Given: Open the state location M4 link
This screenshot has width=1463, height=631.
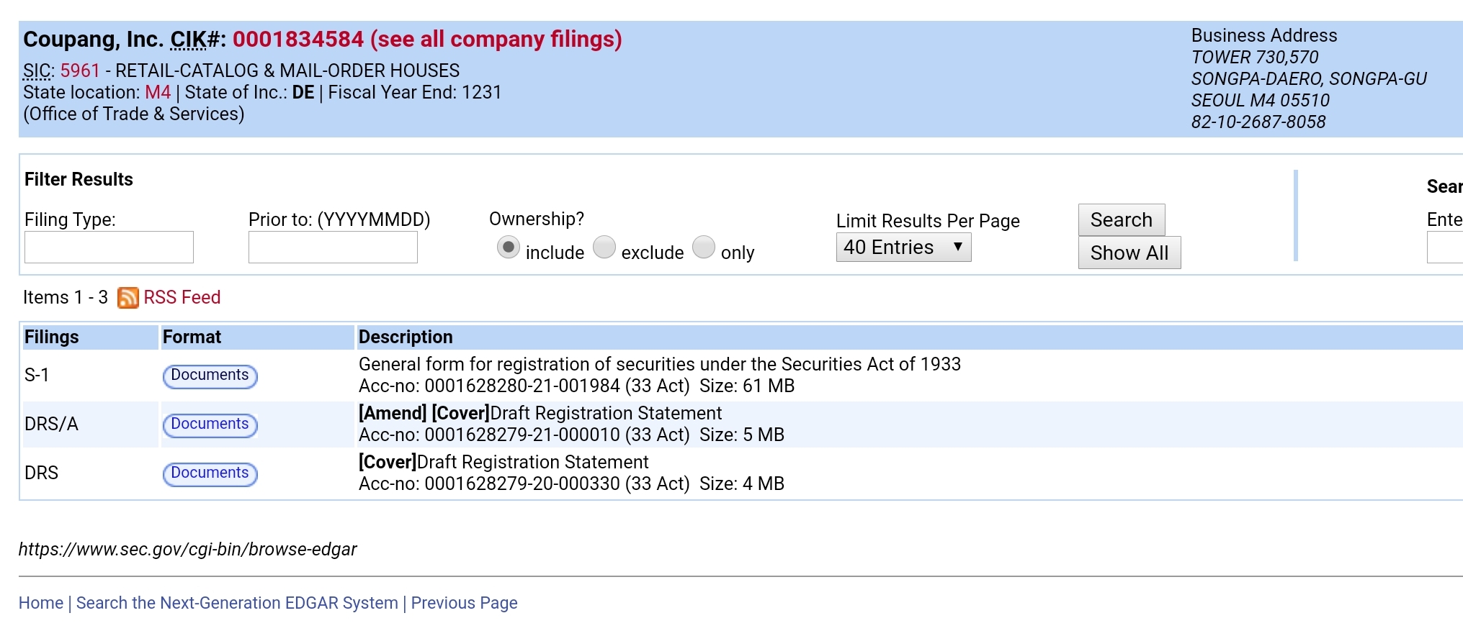Looking at the screenshot, I should [158, 92].
